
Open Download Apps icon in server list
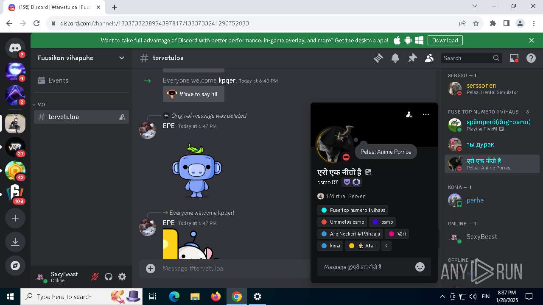(15, 242)
